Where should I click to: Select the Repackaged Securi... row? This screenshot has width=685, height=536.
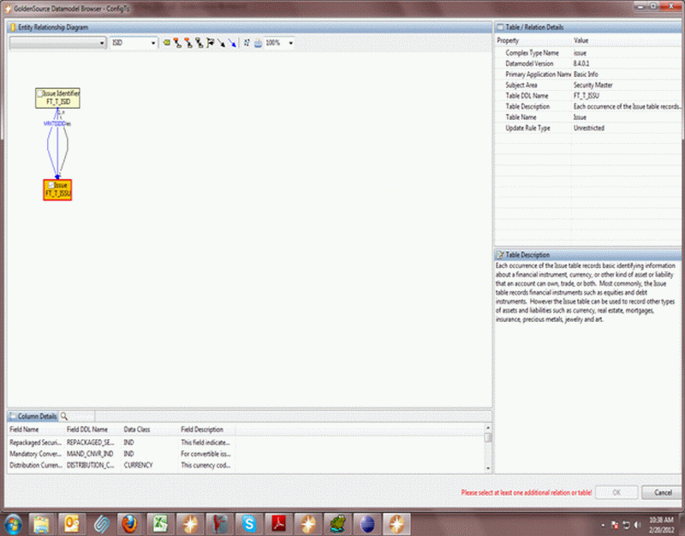[122, 443]
